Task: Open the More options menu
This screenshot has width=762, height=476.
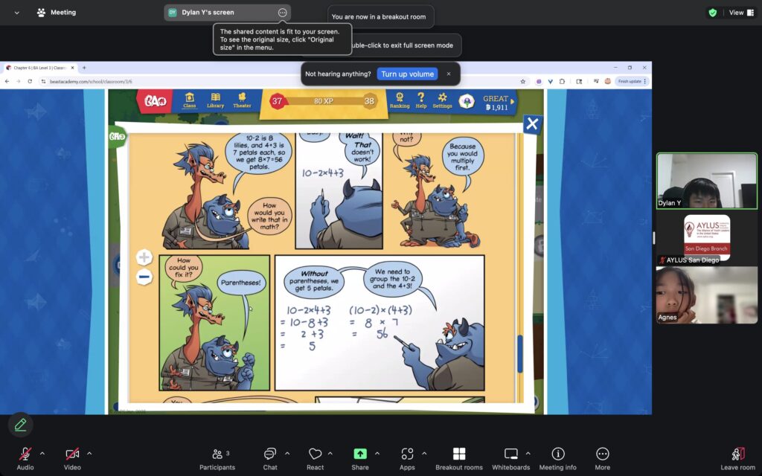Action: (x=602, y=454)
